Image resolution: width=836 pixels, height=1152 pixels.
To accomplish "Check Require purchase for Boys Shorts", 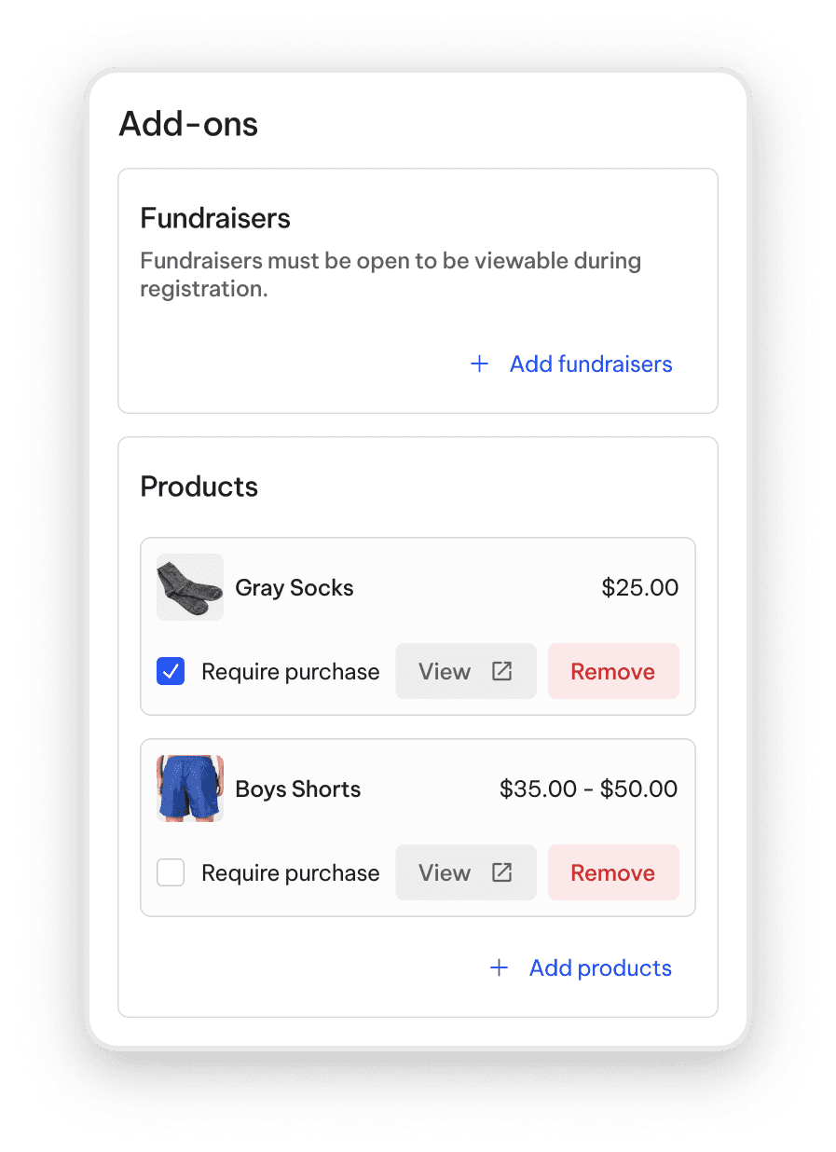I will pyautogui.click(x=171, y=872).
